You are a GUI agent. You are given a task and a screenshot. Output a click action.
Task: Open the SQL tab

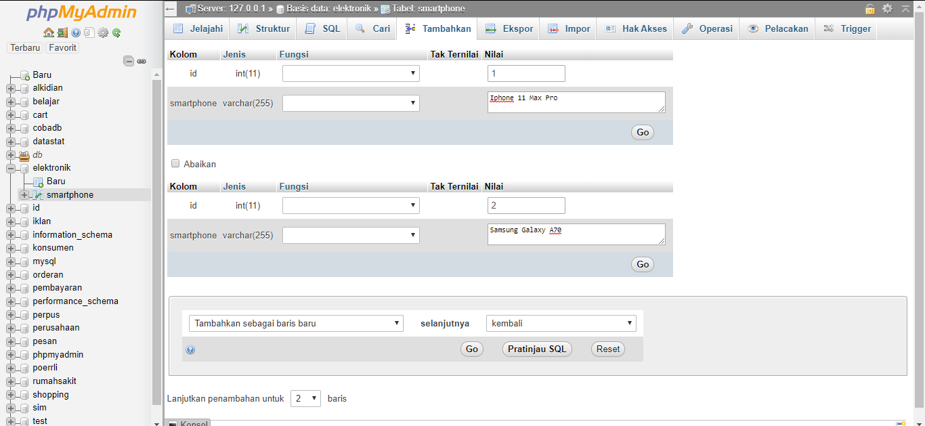pos(322,29)
